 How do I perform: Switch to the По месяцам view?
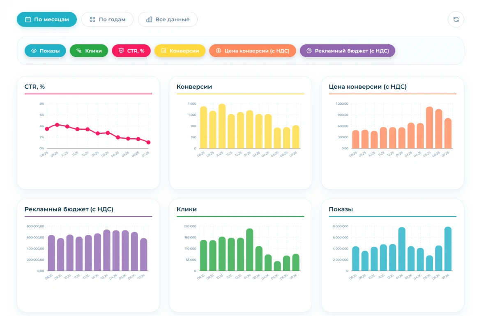(47, 19)
